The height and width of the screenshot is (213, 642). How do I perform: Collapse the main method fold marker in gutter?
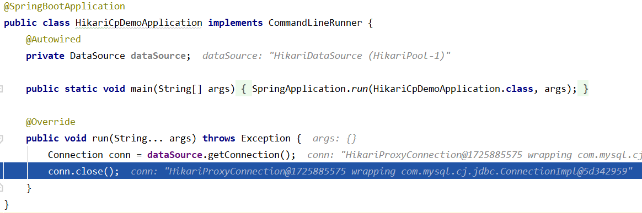pyautogui.click(x=1, y=89)
